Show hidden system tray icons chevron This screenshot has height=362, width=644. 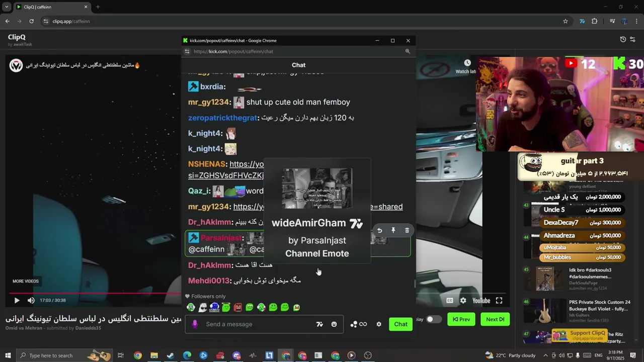tap(545, 355)
